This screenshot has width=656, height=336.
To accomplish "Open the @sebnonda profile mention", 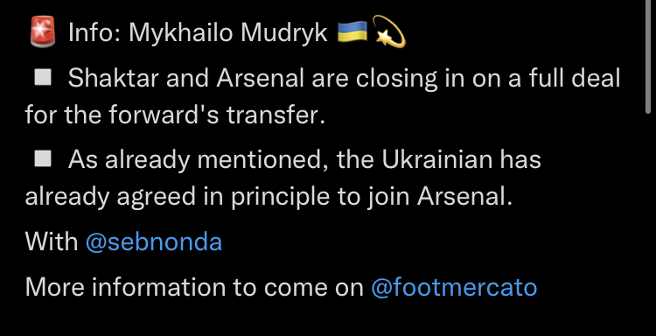I will point(154,241).
